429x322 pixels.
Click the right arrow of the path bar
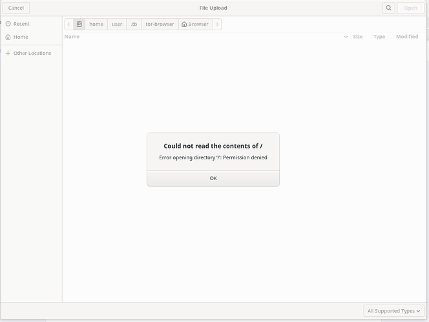coord(217,24)
